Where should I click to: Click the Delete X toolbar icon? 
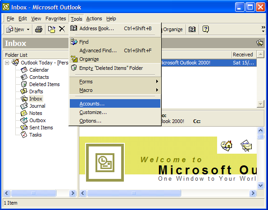tap(62, 29)
